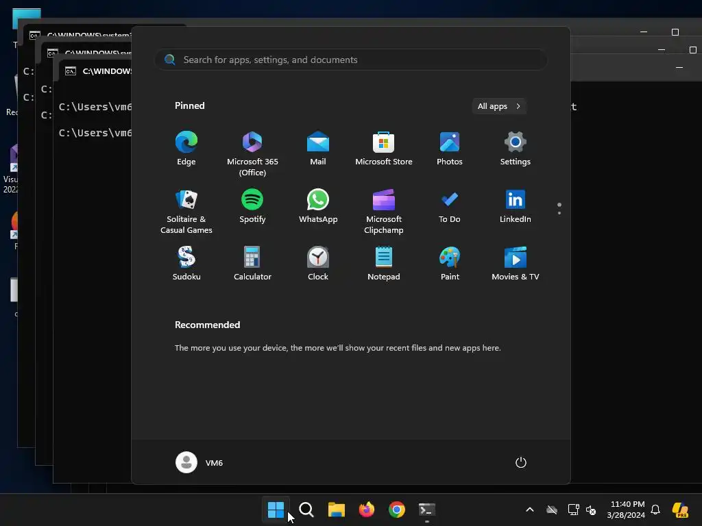This screenshot has width=702, height=526.
Task: Open Spotify from pinned apps
Action: pyautogui.click(x=252, y=207)
